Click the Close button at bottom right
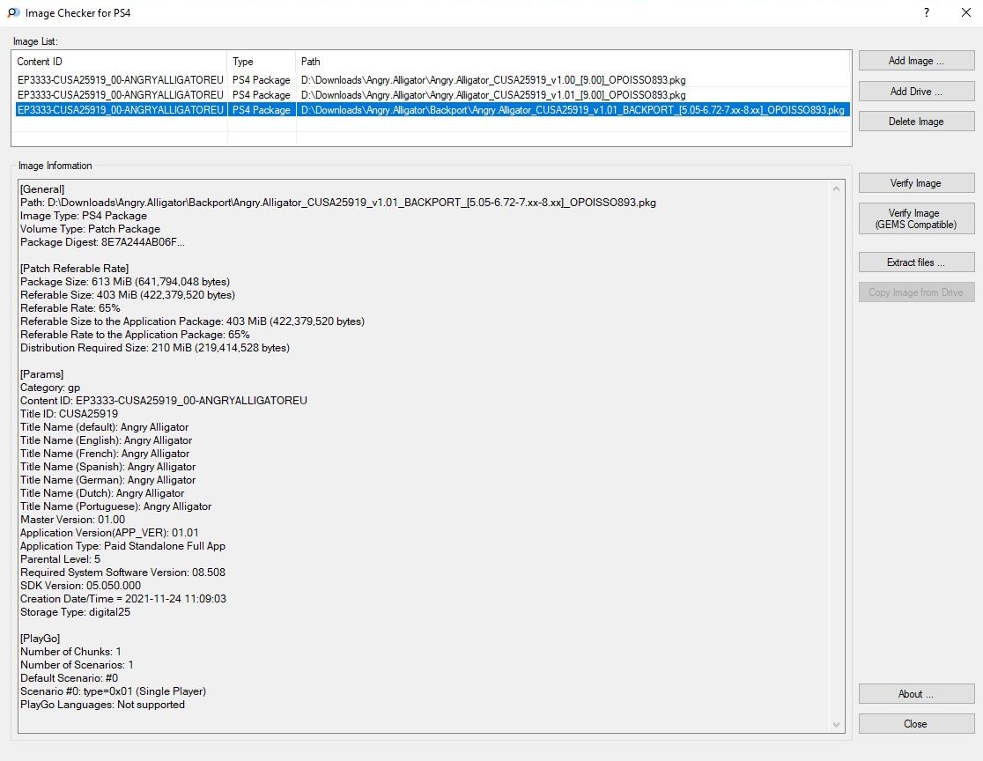The height and width of the screenshot is (761, 983). click(x=916, y=724)
